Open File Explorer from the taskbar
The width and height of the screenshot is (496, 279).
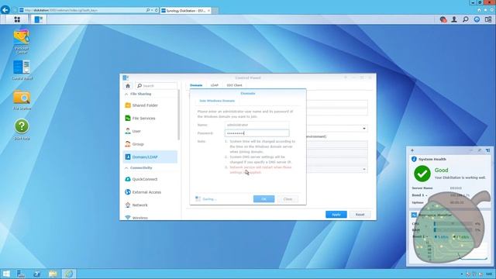pos(53,274)
